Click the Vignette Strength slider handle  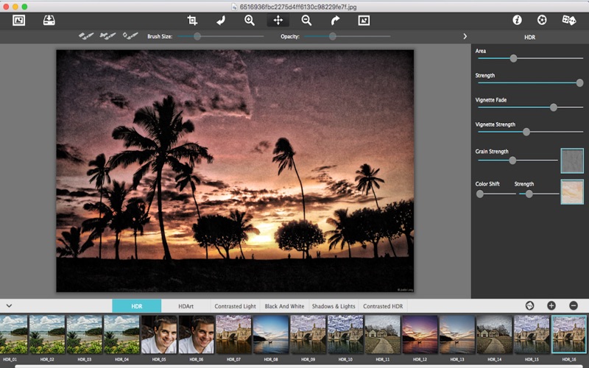click(x=526, y=132)
